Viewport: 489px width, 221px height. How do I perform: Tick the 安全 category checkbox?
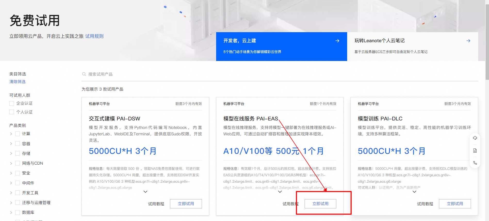pos(18,173)
